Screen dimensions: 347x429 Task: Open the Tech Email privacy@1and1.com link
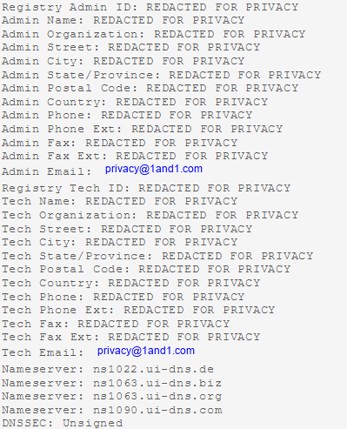click(x=146, y=351)
